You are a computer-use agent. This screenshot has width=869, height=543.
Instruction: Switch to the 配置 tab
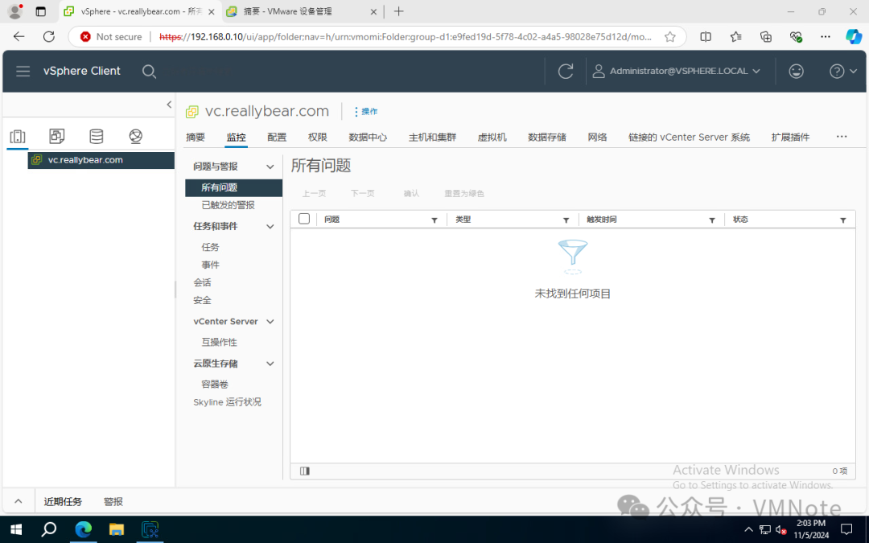click(277, 137)
